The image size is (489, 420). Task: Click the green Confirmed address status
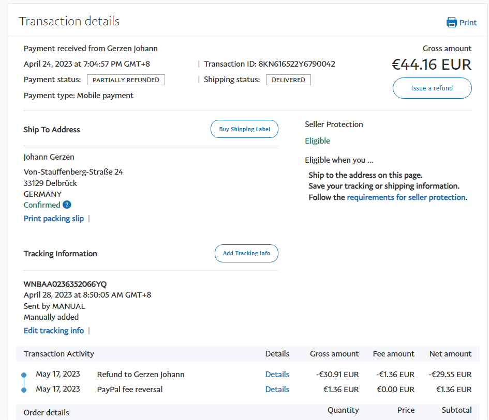click(x=42, y=205)
